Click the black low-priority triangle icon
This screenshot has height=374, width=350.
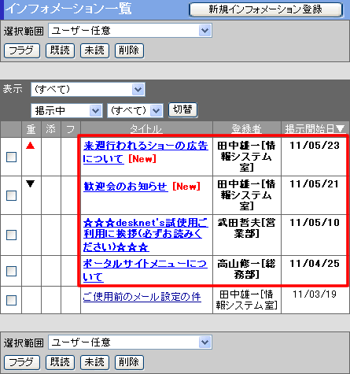coord(31,183)
